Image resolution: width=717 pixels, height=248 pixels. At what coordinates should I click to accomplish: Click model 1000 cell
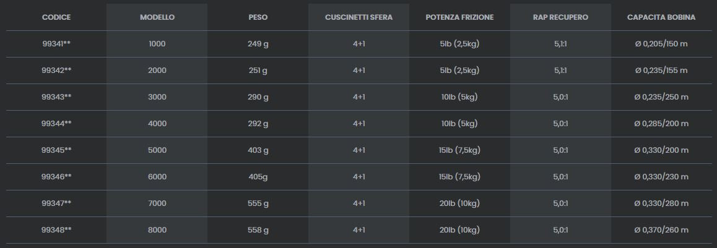pos(157,44)
